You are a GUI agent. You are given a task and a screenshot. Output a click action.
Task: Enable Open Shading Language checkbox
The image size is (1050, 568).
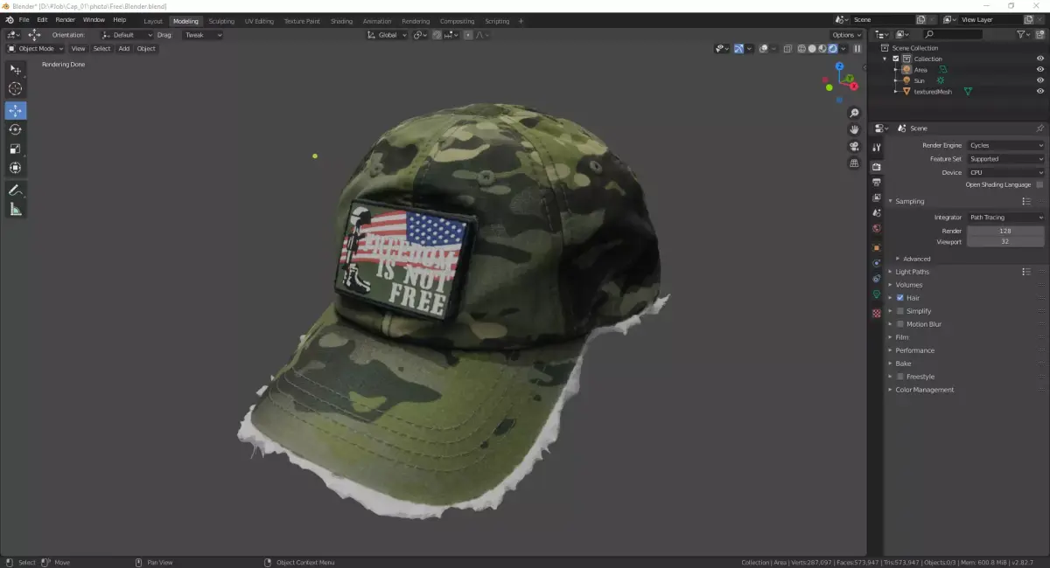coord(1039,184)
